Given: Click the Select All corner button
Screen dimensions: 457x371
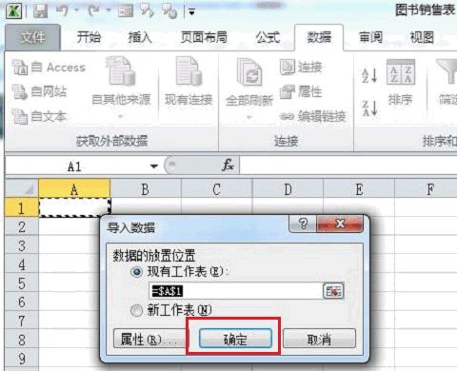Looking at the screenshot, I should [22, 188].
